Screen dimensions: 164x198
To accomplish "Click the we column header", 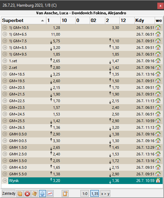I will point(159,20).
